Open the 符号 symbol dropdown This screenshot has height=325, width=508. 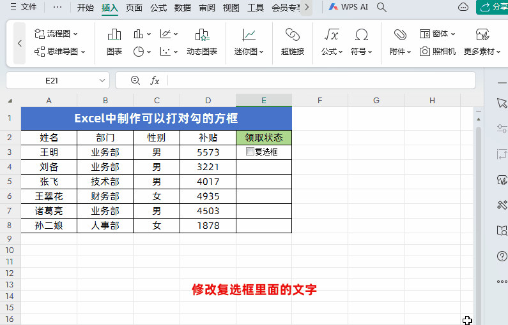361,42
